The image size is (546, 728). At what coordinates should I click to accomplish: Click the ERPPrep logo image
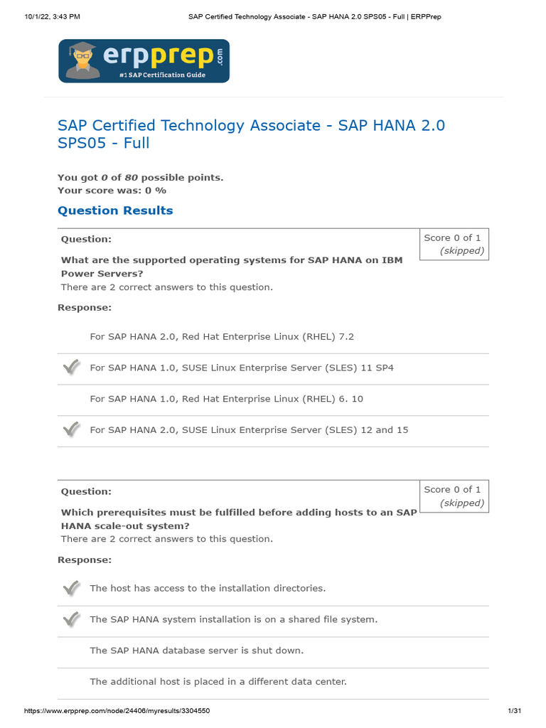tap(144, 61)
